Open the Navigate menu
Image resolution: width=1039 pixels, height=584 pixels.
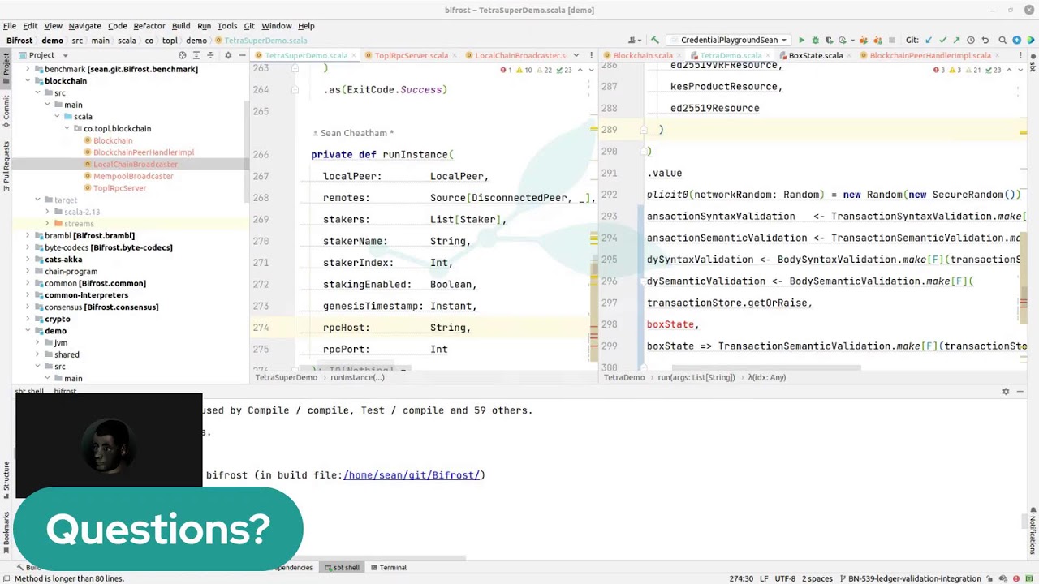84,26
